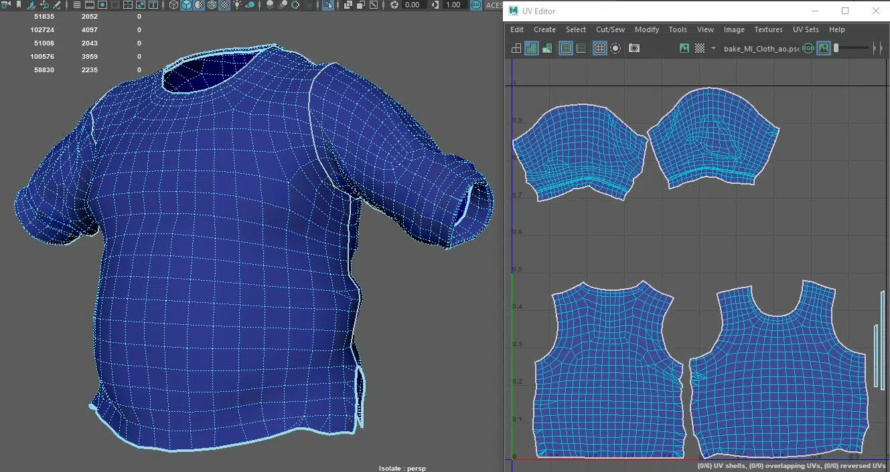The image size is (890, 472).
Task: Open the View menu in UV Editor
Action: [x=705, y=29]
